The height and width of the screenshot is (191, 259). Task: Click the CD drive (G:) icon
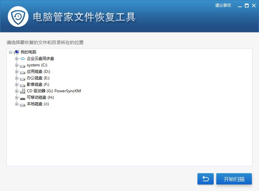(x=23, y=91)
